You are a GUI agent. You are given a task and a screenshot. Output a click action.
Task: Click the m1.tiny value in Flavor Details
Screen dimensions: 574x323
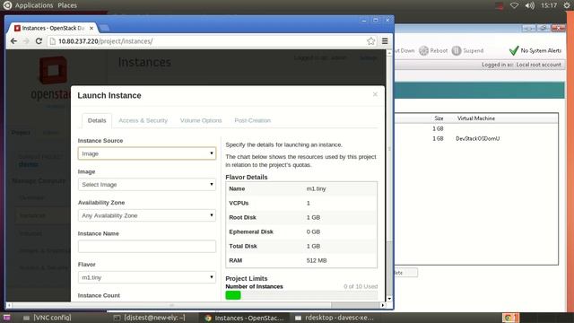316,189
